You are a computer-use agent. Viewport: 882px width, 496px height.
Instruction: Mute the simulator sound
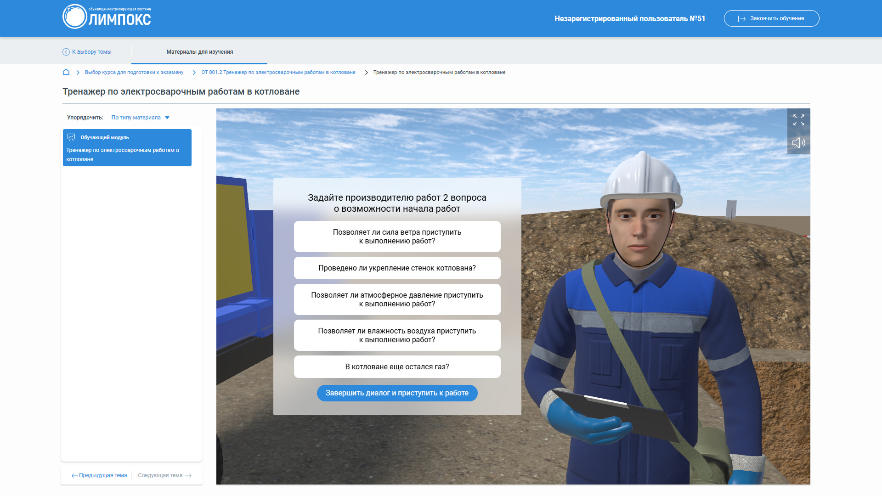tap(799, 142)
